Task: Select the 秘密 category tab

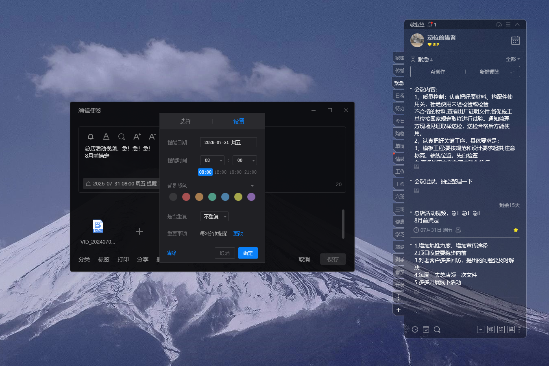Action: pyautogui.click(x=399, y=58)
